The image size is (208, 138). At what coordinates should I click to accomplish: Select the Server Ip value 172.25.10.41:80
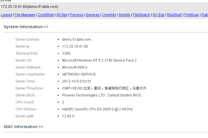(x=75, y=46)
